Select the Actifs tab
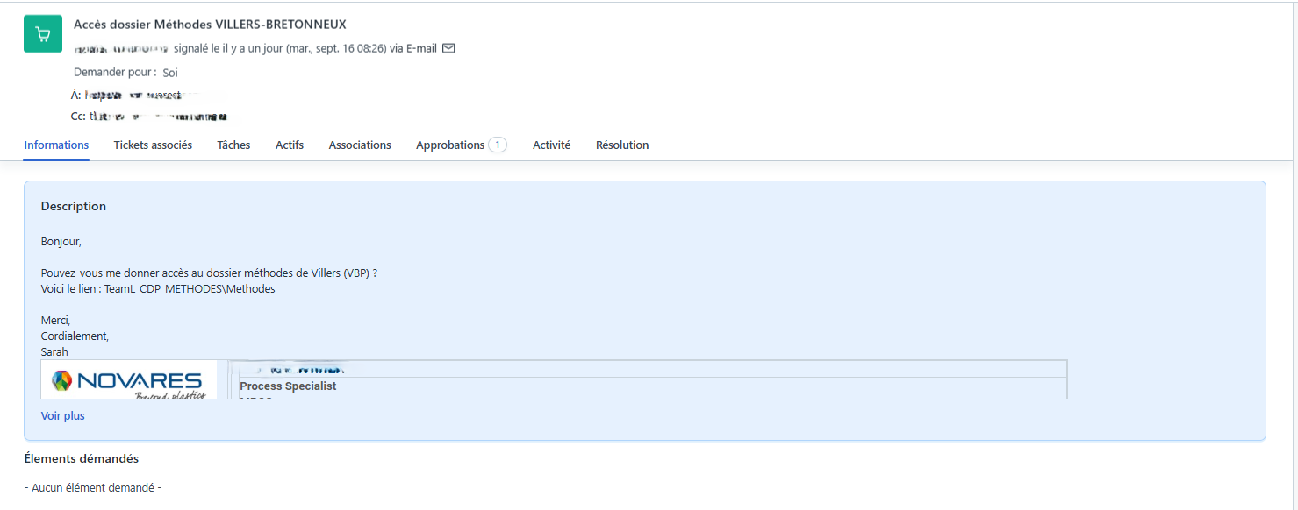The image size is (1298, 510). pyautogui.click(x=289, y=145)
